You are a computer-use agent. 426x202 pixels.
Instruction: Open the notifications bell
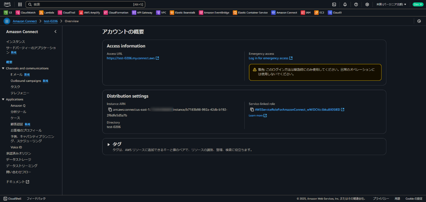pos(345,5)
